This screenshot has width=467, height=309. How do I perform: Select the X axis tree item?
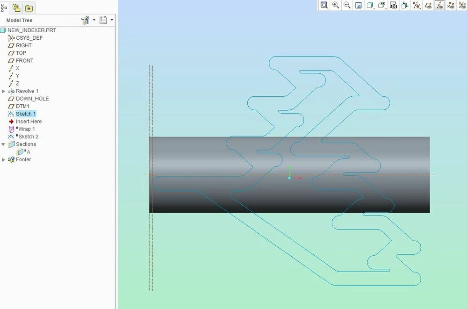coord(17,68)
